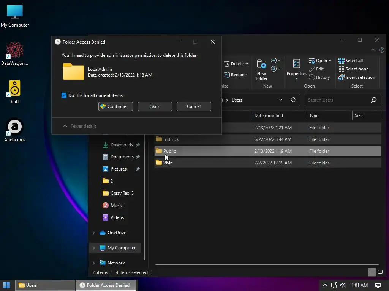Screen dimensions: 389x291
Task: Expand the Properties dropdown arrow
Action: pyautogui.click(x=296, y=79)
